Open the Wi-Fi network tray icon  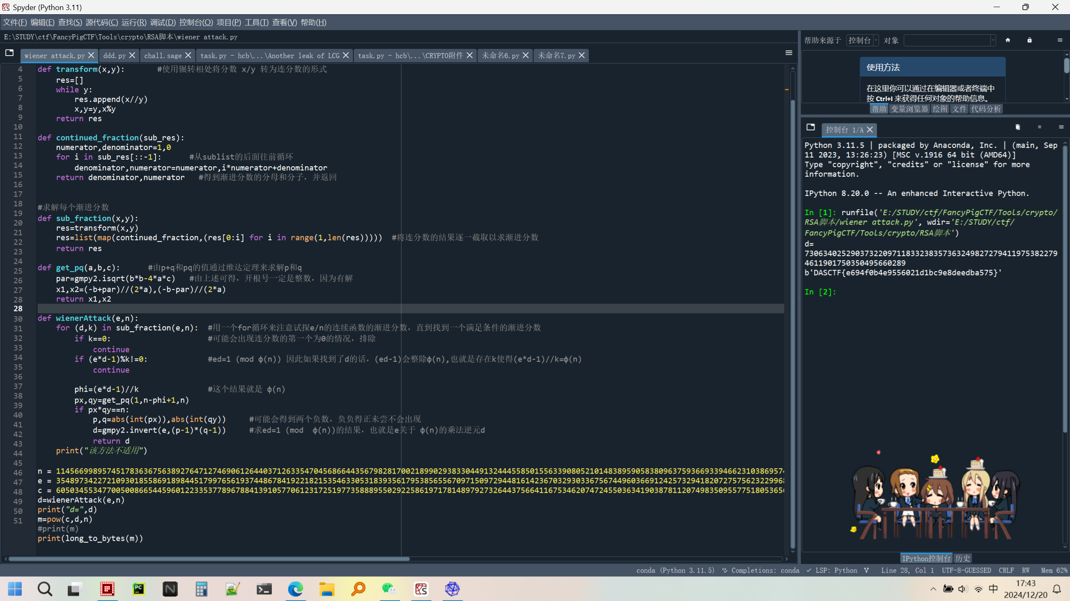click(x=978, y=589)
